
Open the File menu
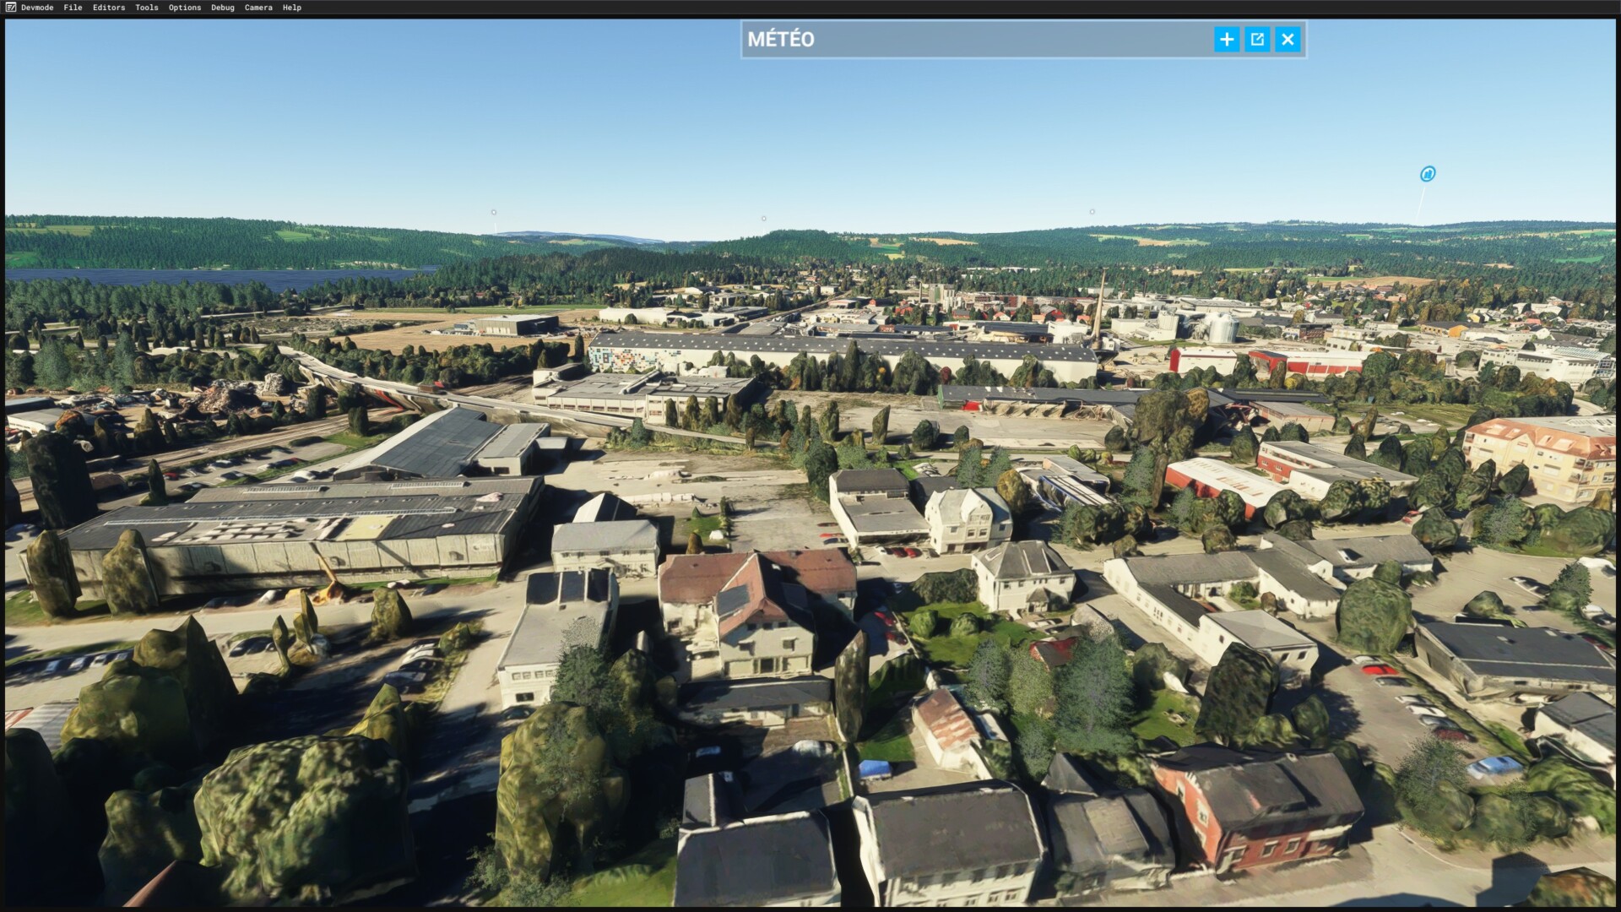click(x=73, y=8)
